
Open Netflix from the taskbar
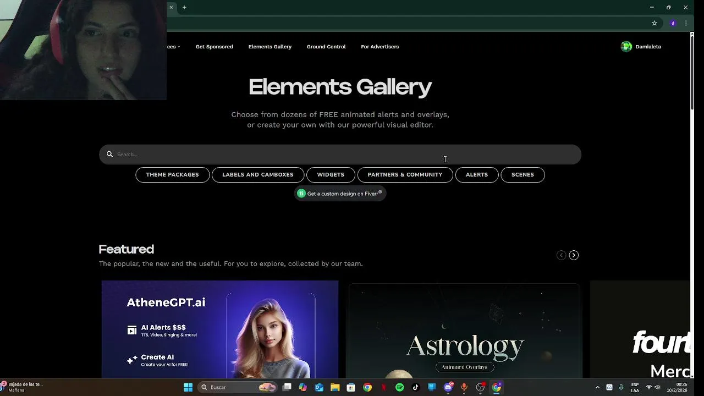383,387
